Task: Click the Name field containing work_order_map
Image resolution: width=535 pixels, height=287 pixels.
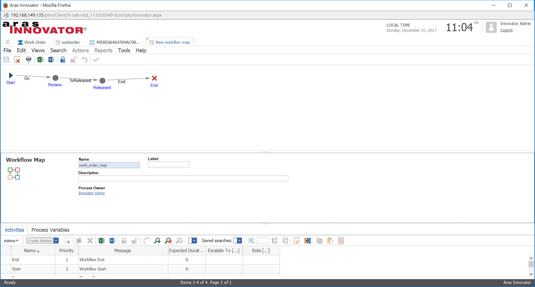Action: (109, 165)
